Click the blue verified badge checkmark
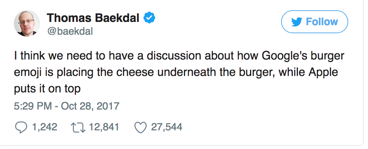Screen dimensions: 368x149 coord(149,17)
